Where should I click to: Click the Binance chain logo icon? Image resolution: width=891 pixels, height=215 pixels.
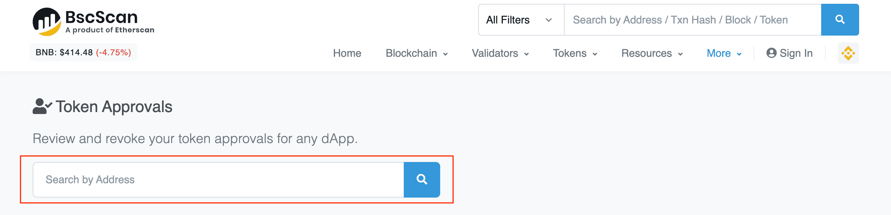848,53
